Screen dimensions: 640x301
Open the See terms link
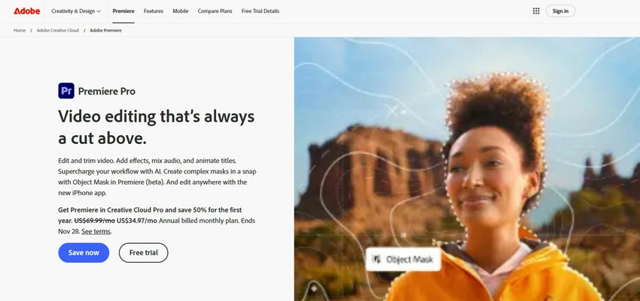[96, 231]
